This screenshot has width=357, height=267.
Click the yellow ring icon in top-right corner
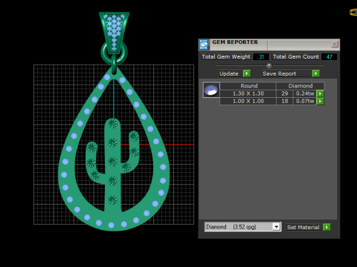click(x=353, y=12)
